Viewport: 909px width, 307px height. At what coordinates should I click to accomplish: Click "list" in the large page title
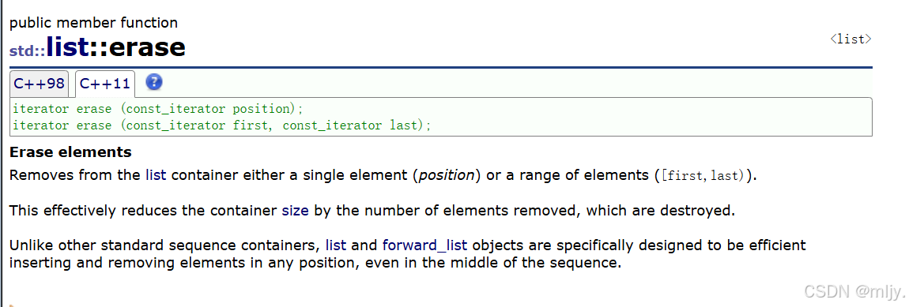(67, 47)
